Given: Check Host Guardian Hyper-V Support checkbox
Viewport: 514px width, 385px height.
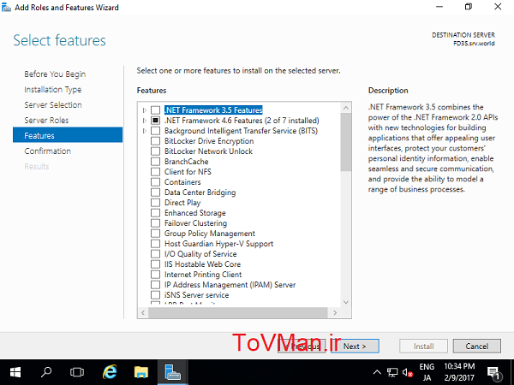Looking at the screenshot, I should click(x=155, y=244).
